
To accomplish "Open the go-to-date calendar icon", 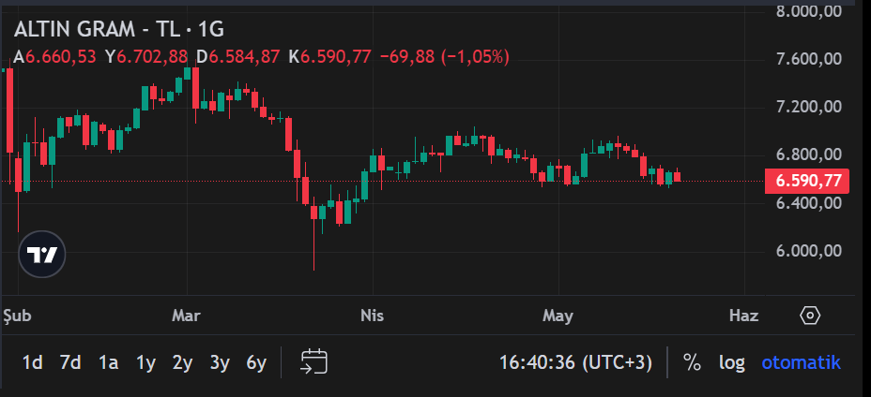I will (x=313, y=362).
